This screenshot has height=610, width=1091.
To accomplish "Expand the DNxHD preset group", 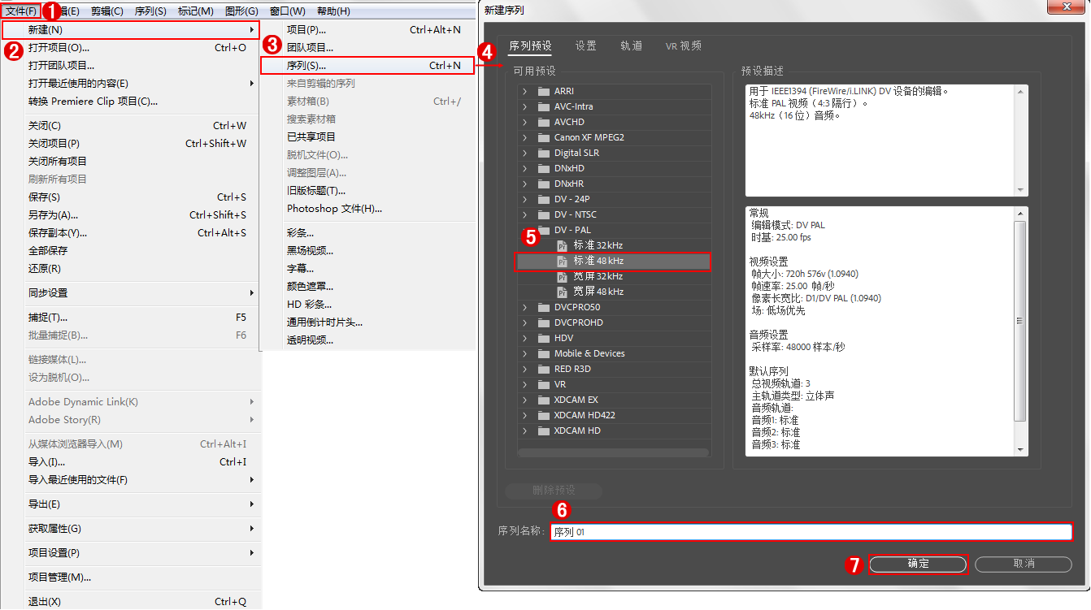I will [524, 168].
